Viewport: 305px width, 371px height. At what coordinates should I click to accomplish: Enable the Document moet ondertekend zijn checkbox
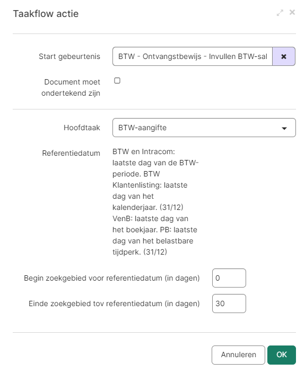point(117,81)
